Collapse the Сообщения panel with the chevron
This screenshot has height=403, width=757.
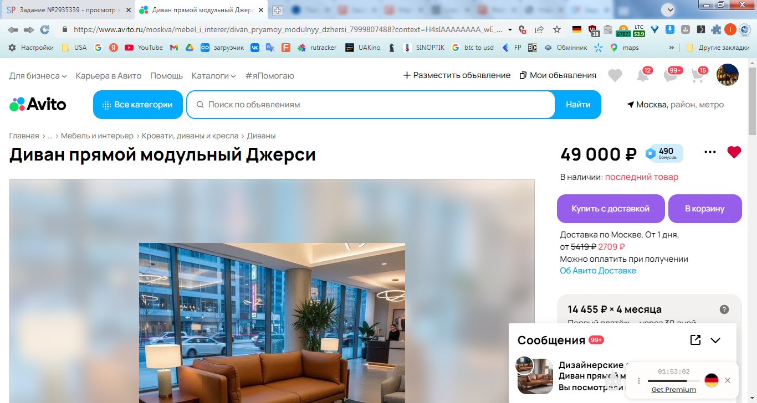(x=715, y=340)
